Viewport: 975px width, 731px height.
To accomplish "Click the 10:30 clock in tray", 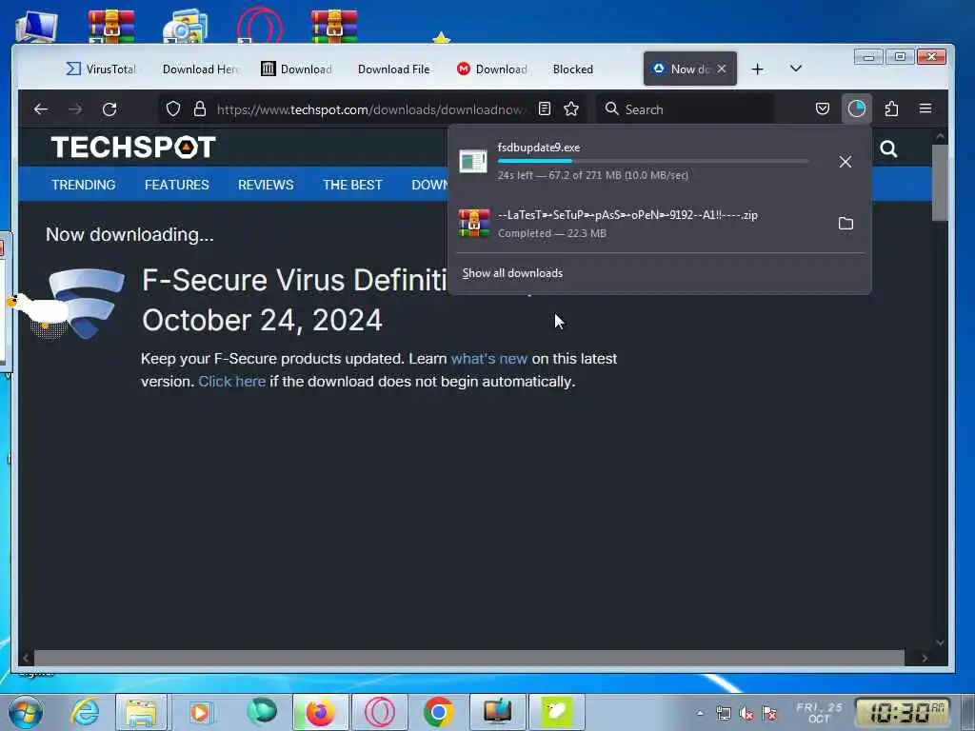I will point(905,712).
